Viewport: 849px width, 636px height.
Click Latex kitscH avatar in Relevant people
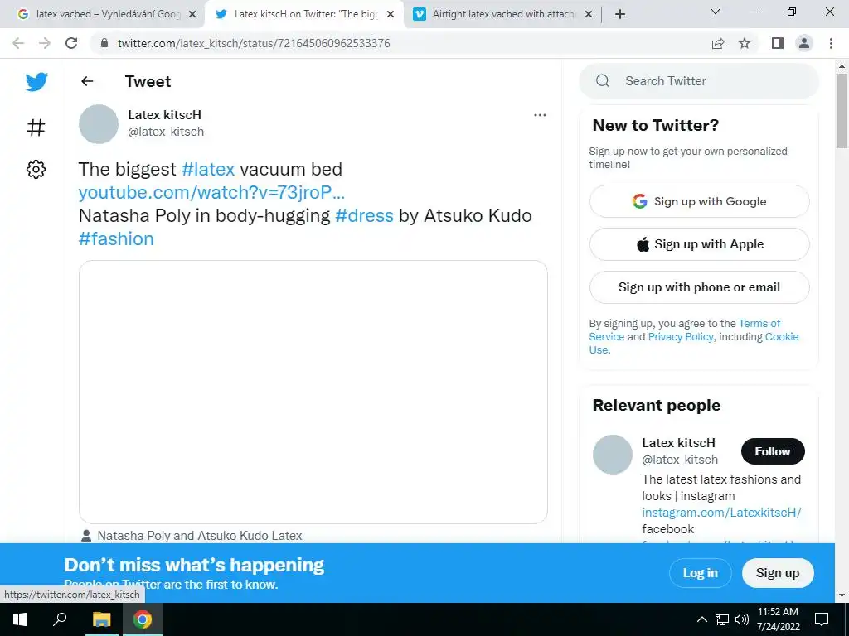tap(613, 455)
